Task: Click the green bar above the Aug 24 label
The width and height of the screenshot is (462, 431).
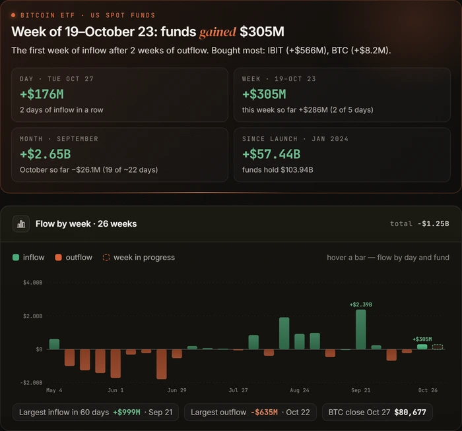Action: (300, 341)
